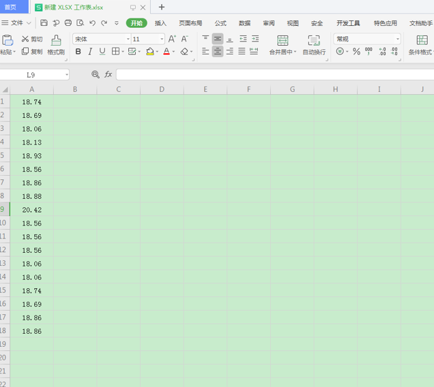Add a new document tab with plus
The image size is (434, 387).
tap(162, 7)
